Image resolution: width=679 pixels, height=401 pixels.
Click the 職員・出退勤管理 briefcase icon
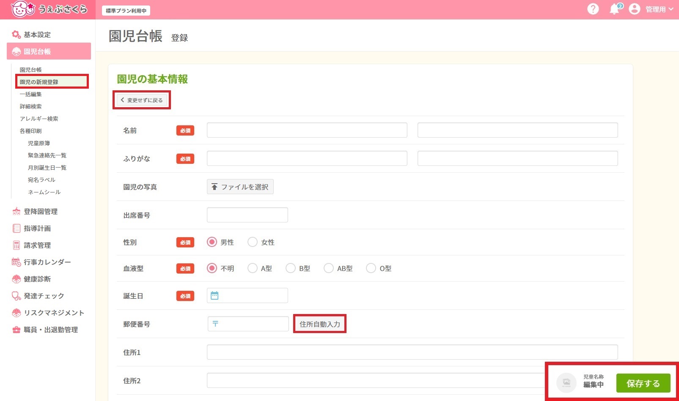pos(16,330)
